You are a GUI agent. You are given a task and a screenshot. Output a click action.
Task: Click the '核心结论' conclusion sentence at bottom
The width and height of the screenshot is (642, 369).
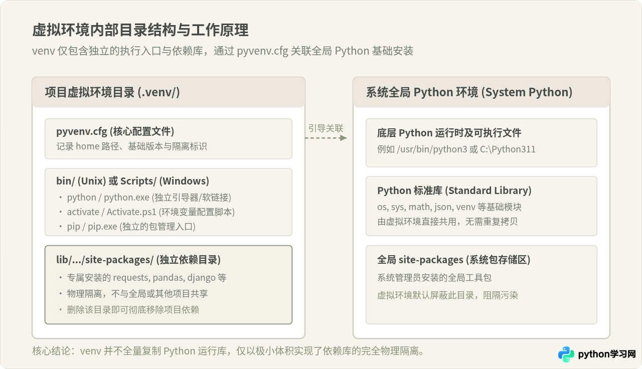[x=229, y=350]
